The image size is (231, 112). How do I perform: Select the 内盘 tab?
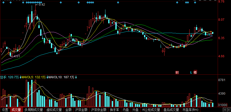(126, 110)
